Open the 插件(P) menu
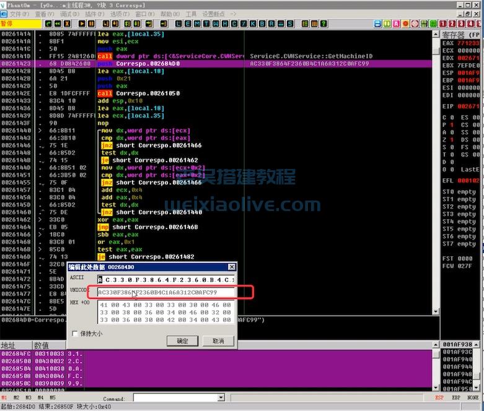The width and height of the screenshot is (484, 411). tap(94, 14)
